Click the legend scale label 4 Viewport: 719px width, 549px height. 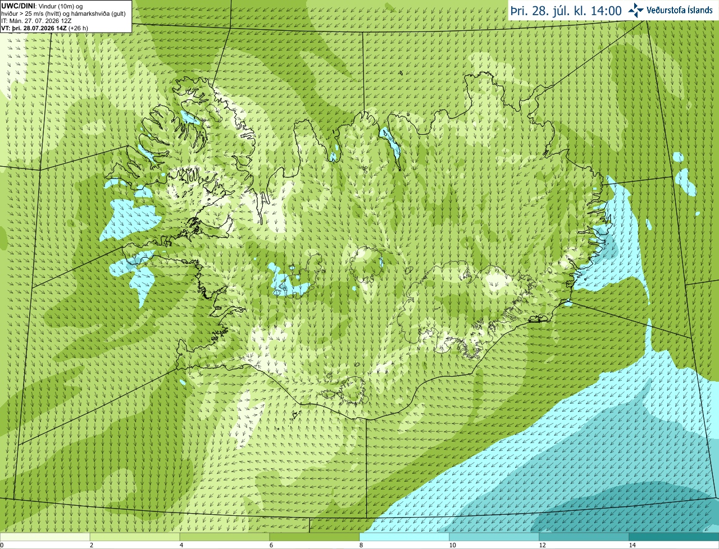(x=180, y=545)
